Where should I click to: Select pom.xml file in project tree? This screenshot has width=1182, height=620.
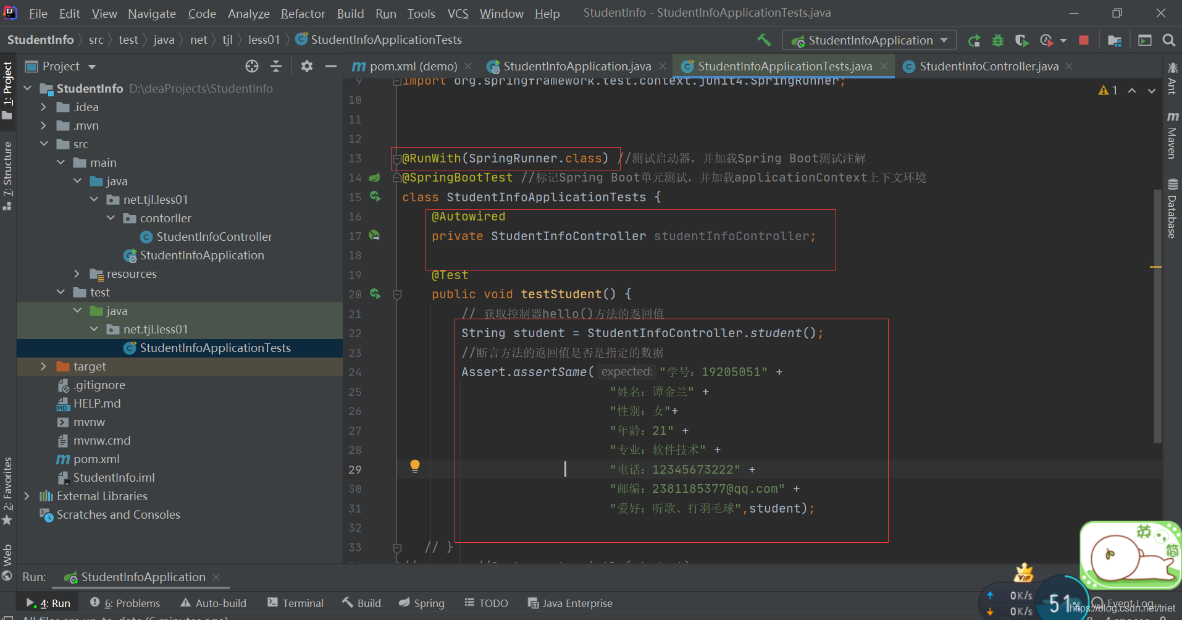pos(96,459)
